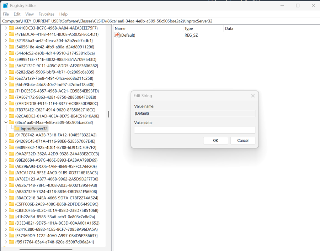Click folder icon of {544c4c52-de0b-4d14-9510-21745381d5ca}
This screenshot has height=251, width=320.
point(11,53)
